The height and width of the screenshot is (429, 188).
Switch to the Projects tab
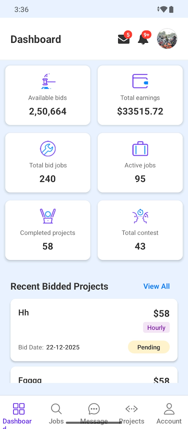131,414
